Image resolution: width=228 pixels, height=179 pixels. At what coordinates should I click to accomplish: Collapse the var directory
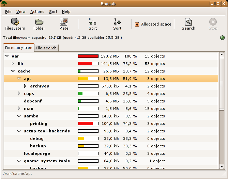[7, 56]
